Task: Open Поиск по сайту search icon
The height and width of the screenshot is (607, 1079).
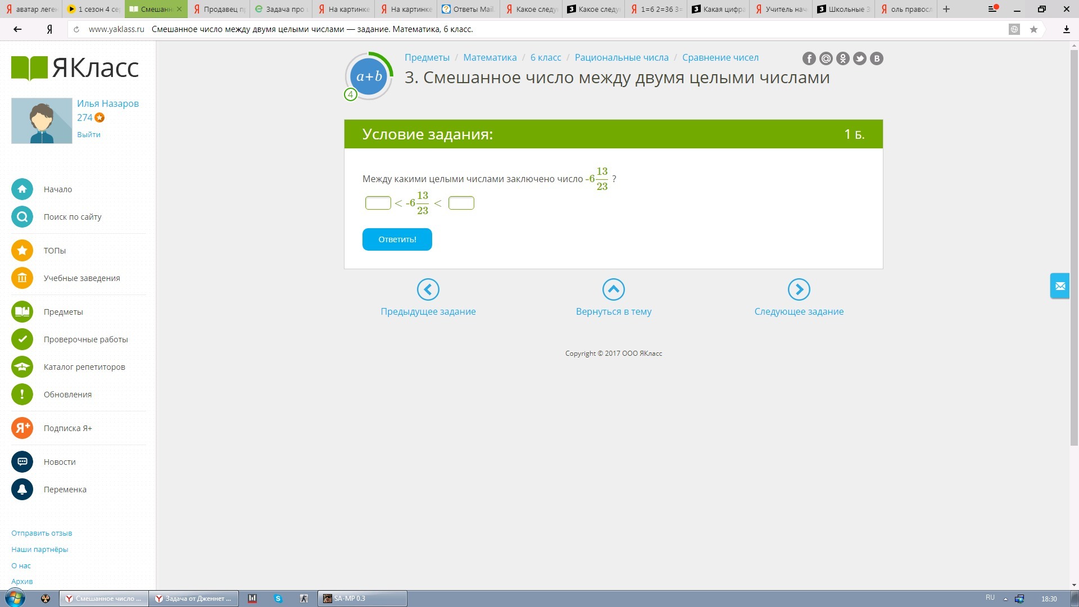Action: pyautogui.click(x=22, y=217)
